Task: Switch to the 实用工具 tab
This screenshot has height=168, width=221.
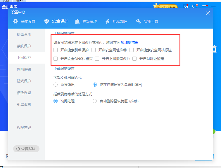Action: [147, 22]
